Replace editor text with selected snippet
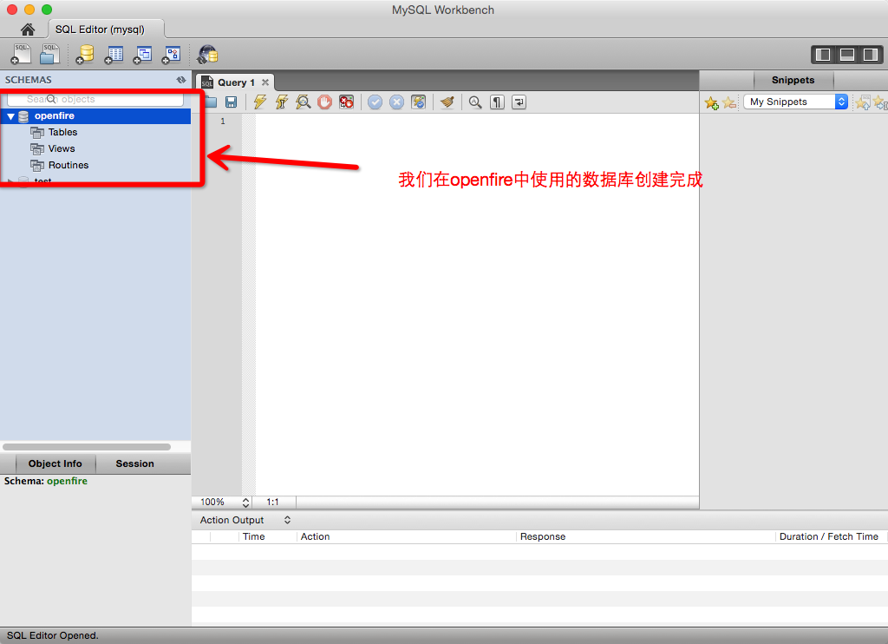This screenshot has width=888, height=644. 863,102
